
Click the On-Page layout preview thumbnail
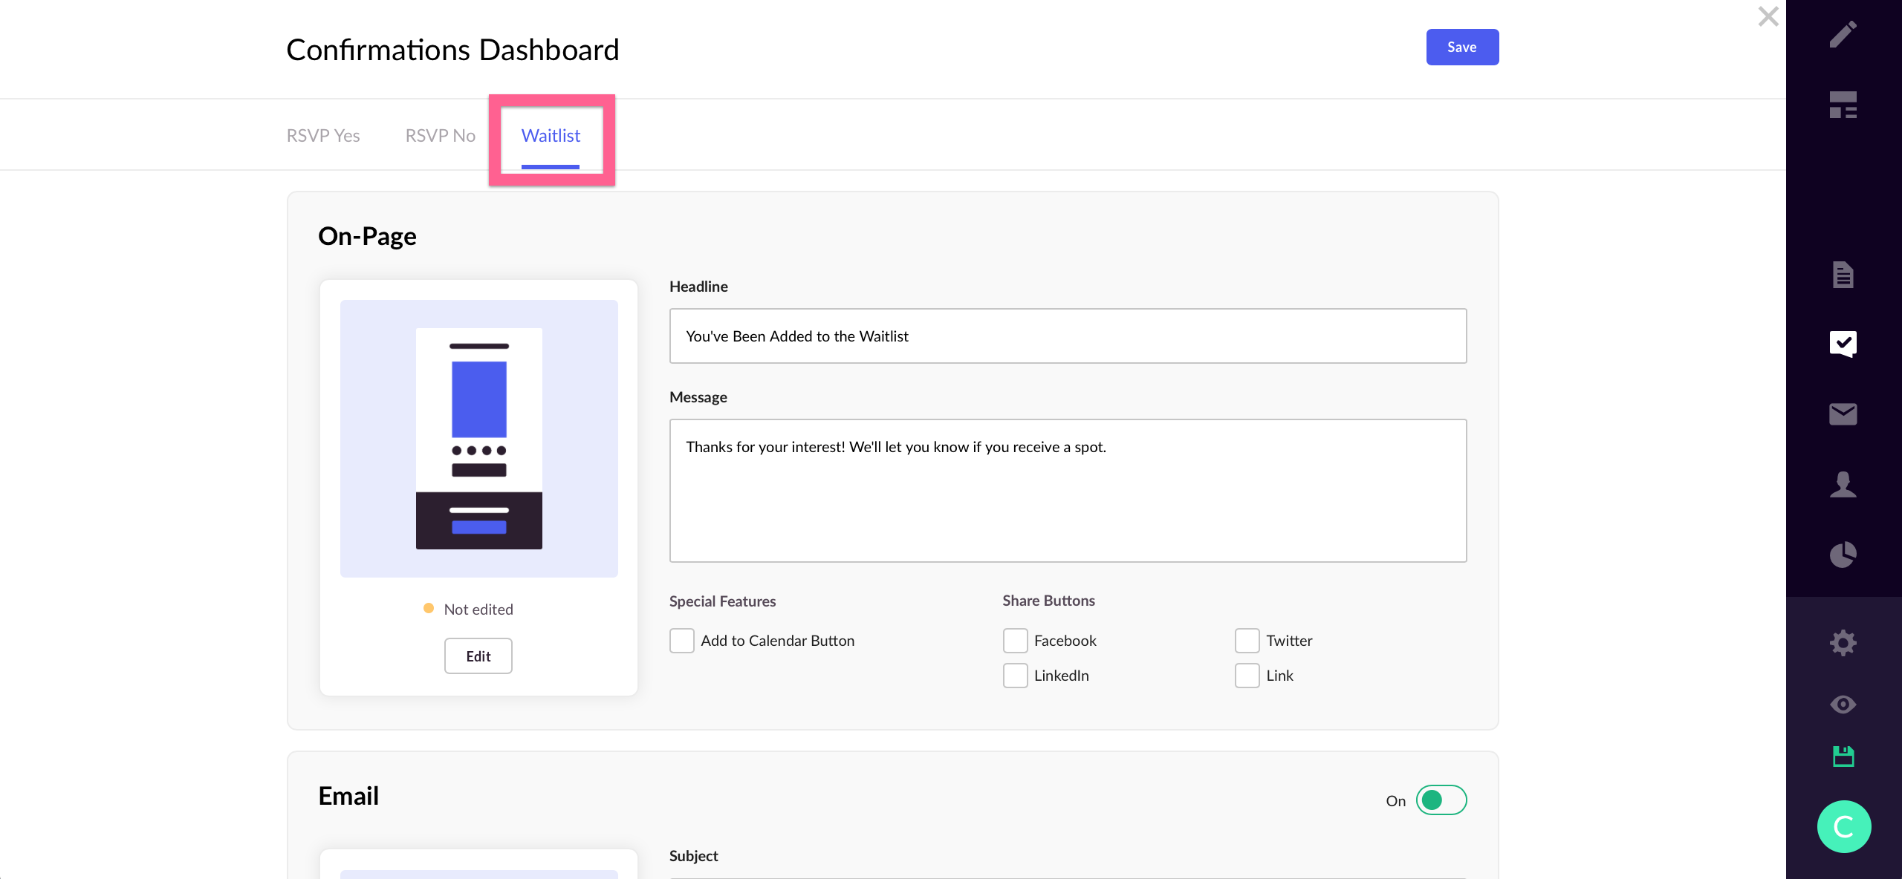pos(478,439)
